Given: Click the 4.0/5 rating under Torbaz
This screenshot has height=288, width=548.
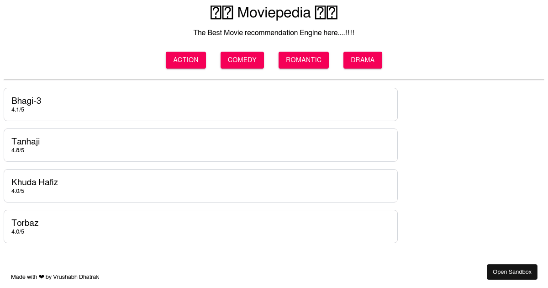Looking at the screenshot, I should 18,232.
